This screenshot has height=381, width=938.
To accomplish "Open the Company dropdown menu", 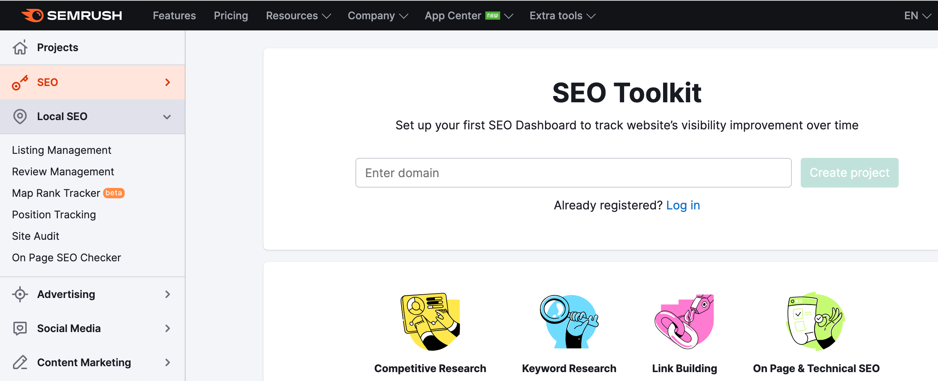I will [378, 16].
